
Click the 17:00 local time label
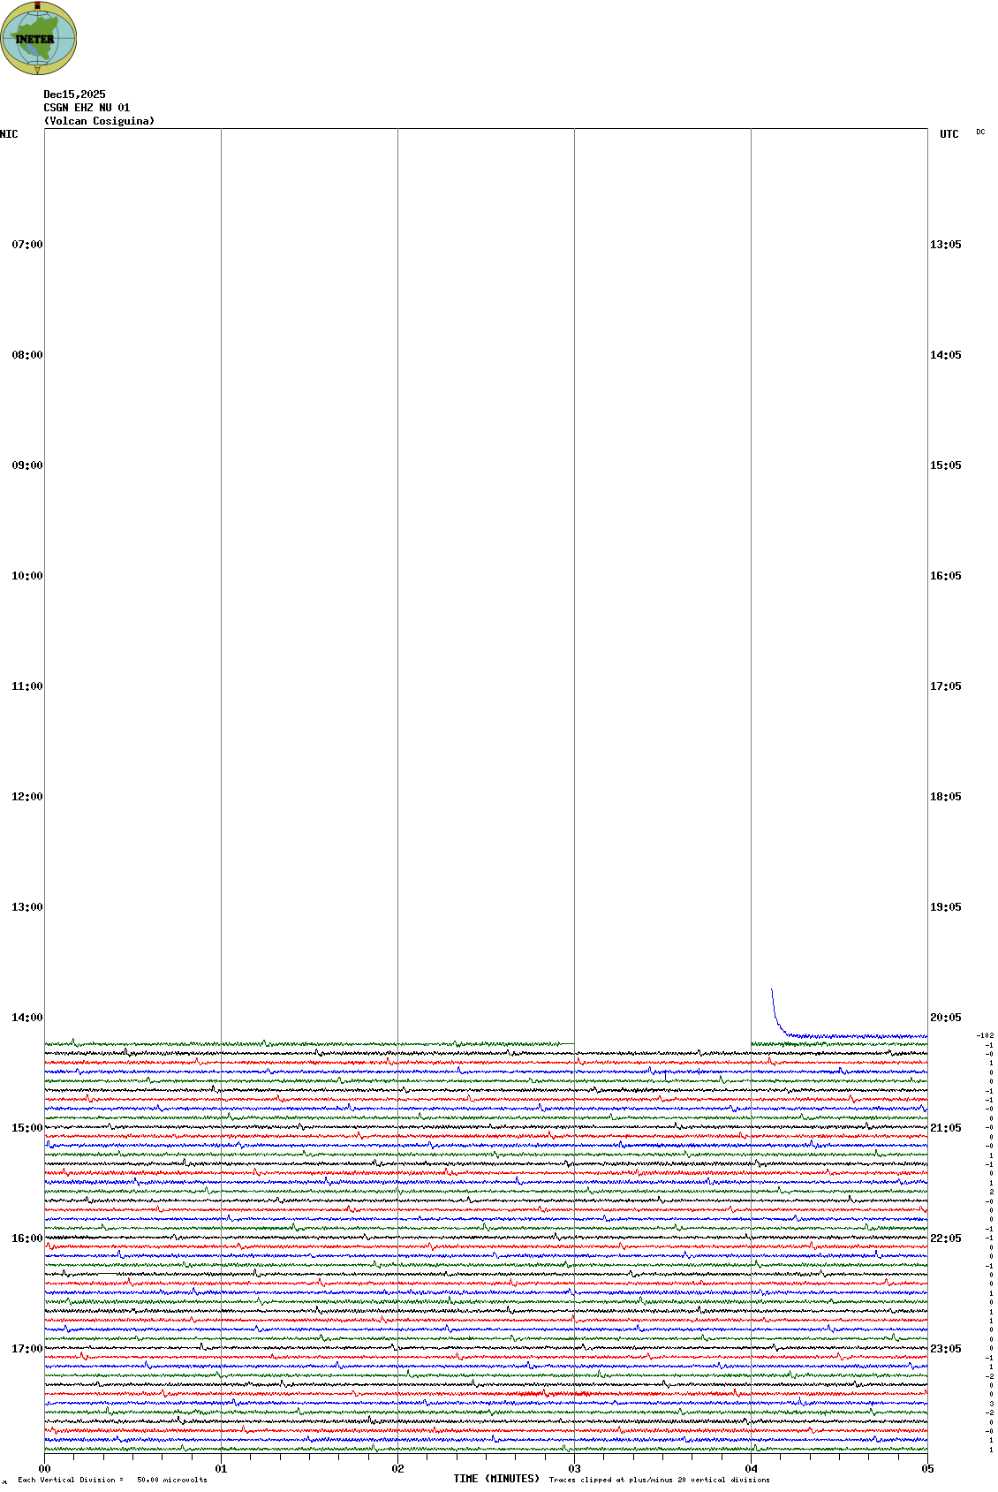26,1349
